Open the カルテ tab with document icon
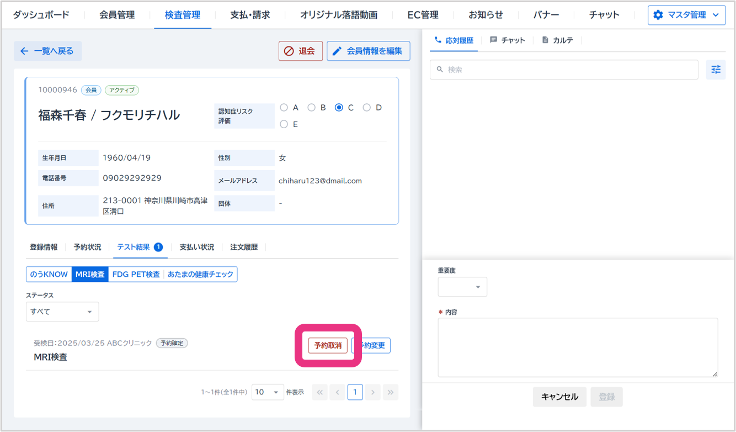The width and height of the screenshot is (736, 432). [x=557, y=40]
